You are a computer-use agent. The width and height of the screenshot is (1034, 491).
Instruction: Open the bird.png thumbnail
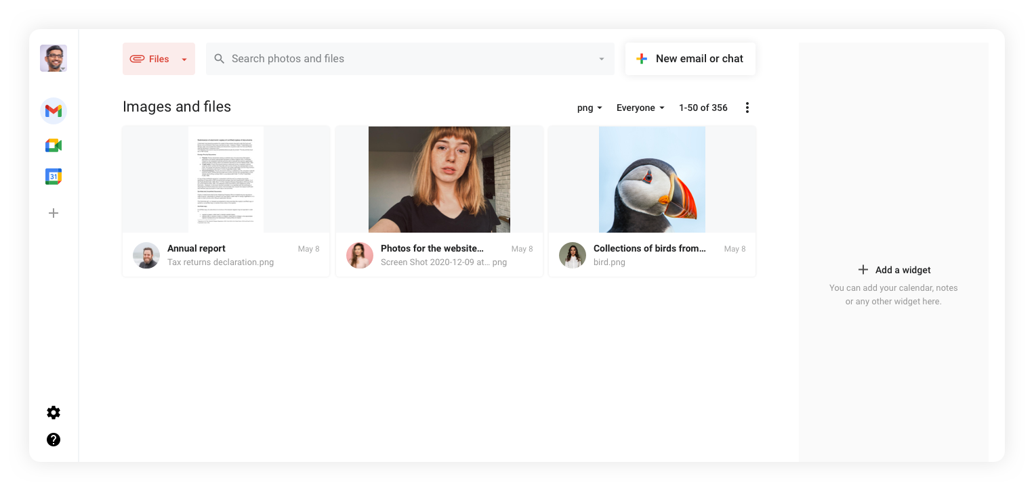pyautogui.click(x=651, y=179)
